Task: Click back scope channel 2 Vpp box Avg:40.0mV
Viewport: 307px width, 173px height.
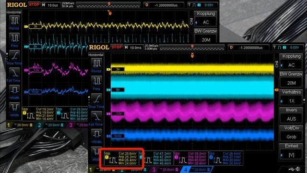Action: point(72,114)
